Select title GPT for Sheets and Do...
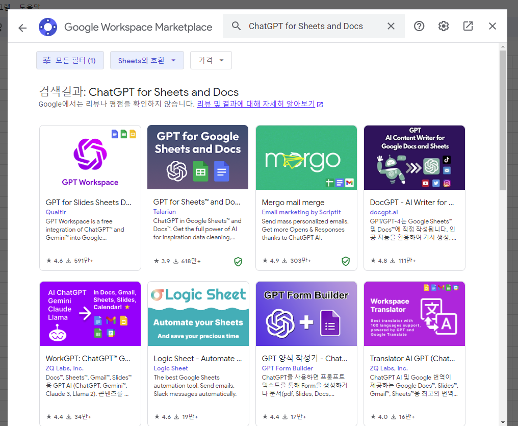The height and width of the screenshot is (426, 518). pyautogui.click(x=197, y=202)
